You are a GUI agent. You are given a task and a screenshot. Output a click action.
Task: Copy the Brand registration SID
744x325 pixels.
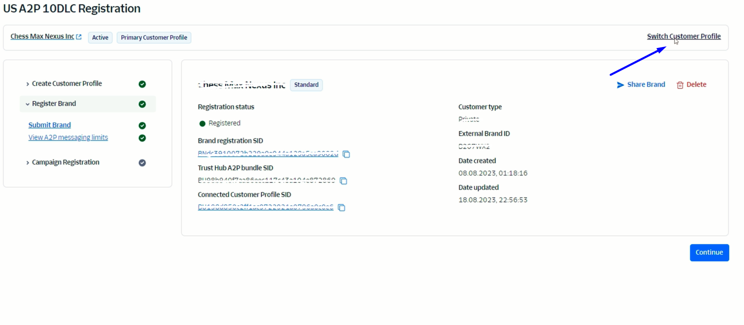346,154
